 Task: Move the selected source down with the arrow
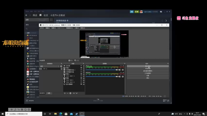[x=77, y=93]
